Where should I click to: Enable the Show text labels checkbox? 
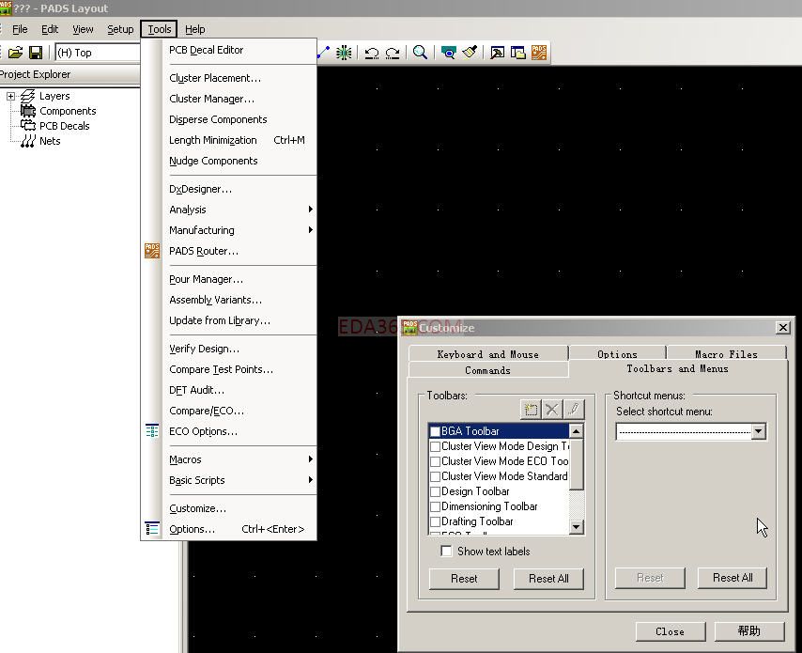[447, 552]
